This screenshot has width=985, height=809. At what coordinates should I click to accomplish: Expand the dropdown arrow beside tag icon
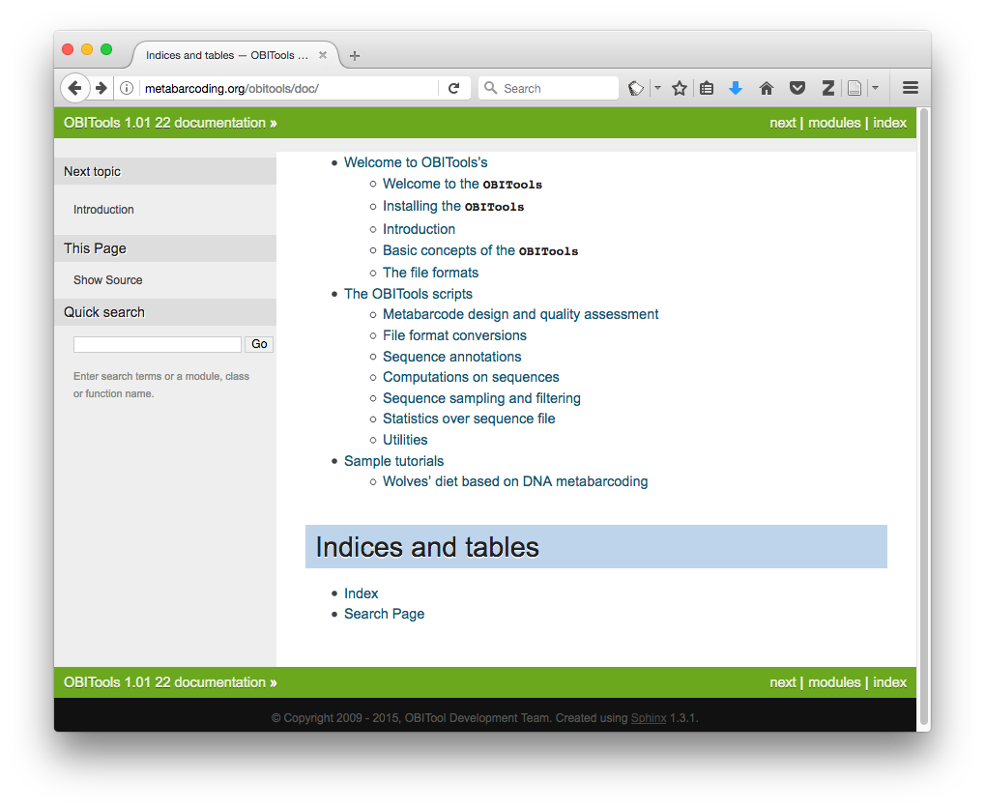pyautogui.click(x=657, y=88)
